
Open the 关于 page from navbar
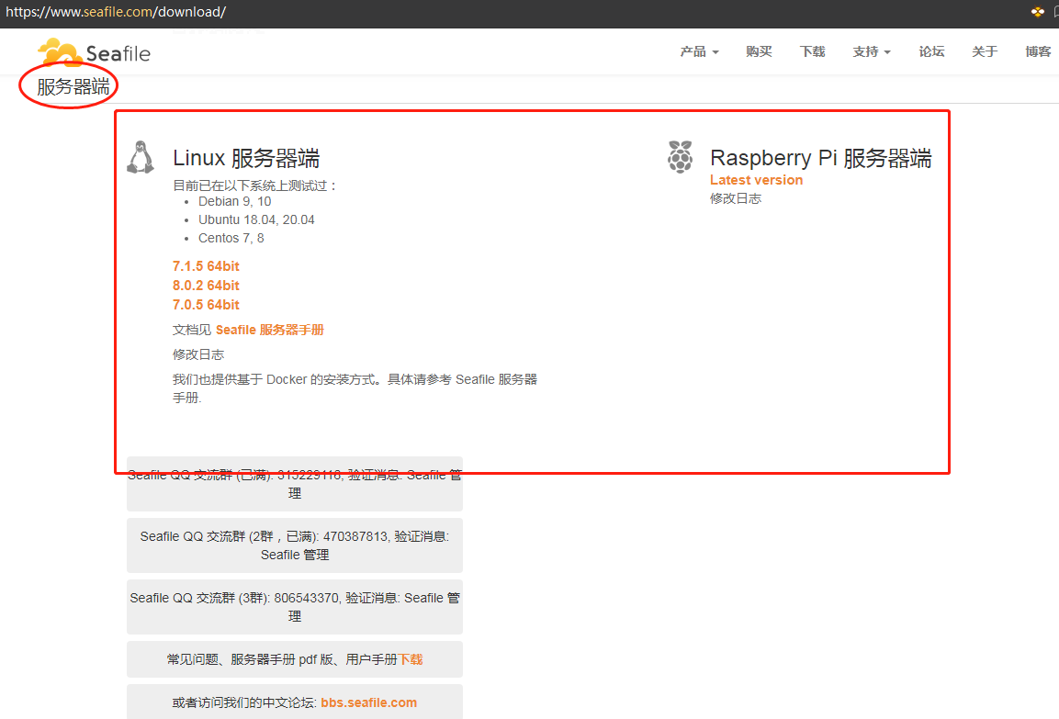[x=985, y=51]
